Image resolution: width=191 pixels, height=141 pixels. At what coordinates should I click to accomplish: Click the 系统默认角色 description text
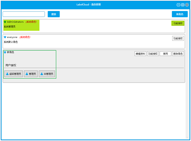click(x=11, y=42)
